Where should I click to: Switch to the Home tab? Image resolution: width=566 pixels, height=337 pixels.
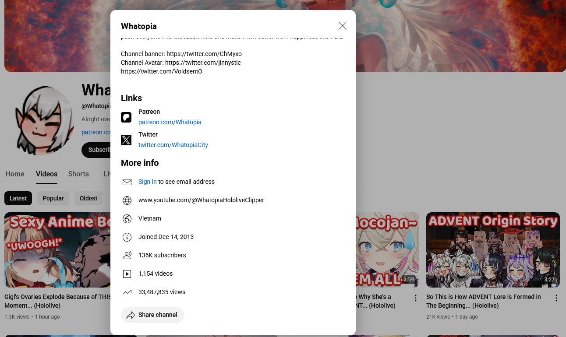(15, 174)
